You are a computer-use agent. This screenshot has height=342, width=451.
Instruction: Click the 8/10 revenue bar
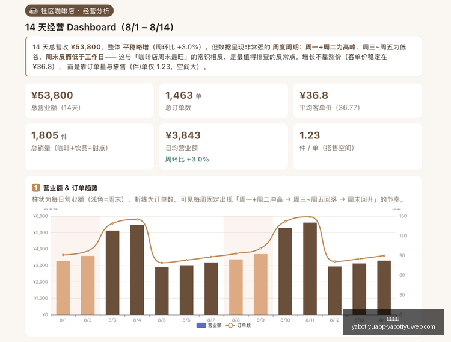[285, 271]
